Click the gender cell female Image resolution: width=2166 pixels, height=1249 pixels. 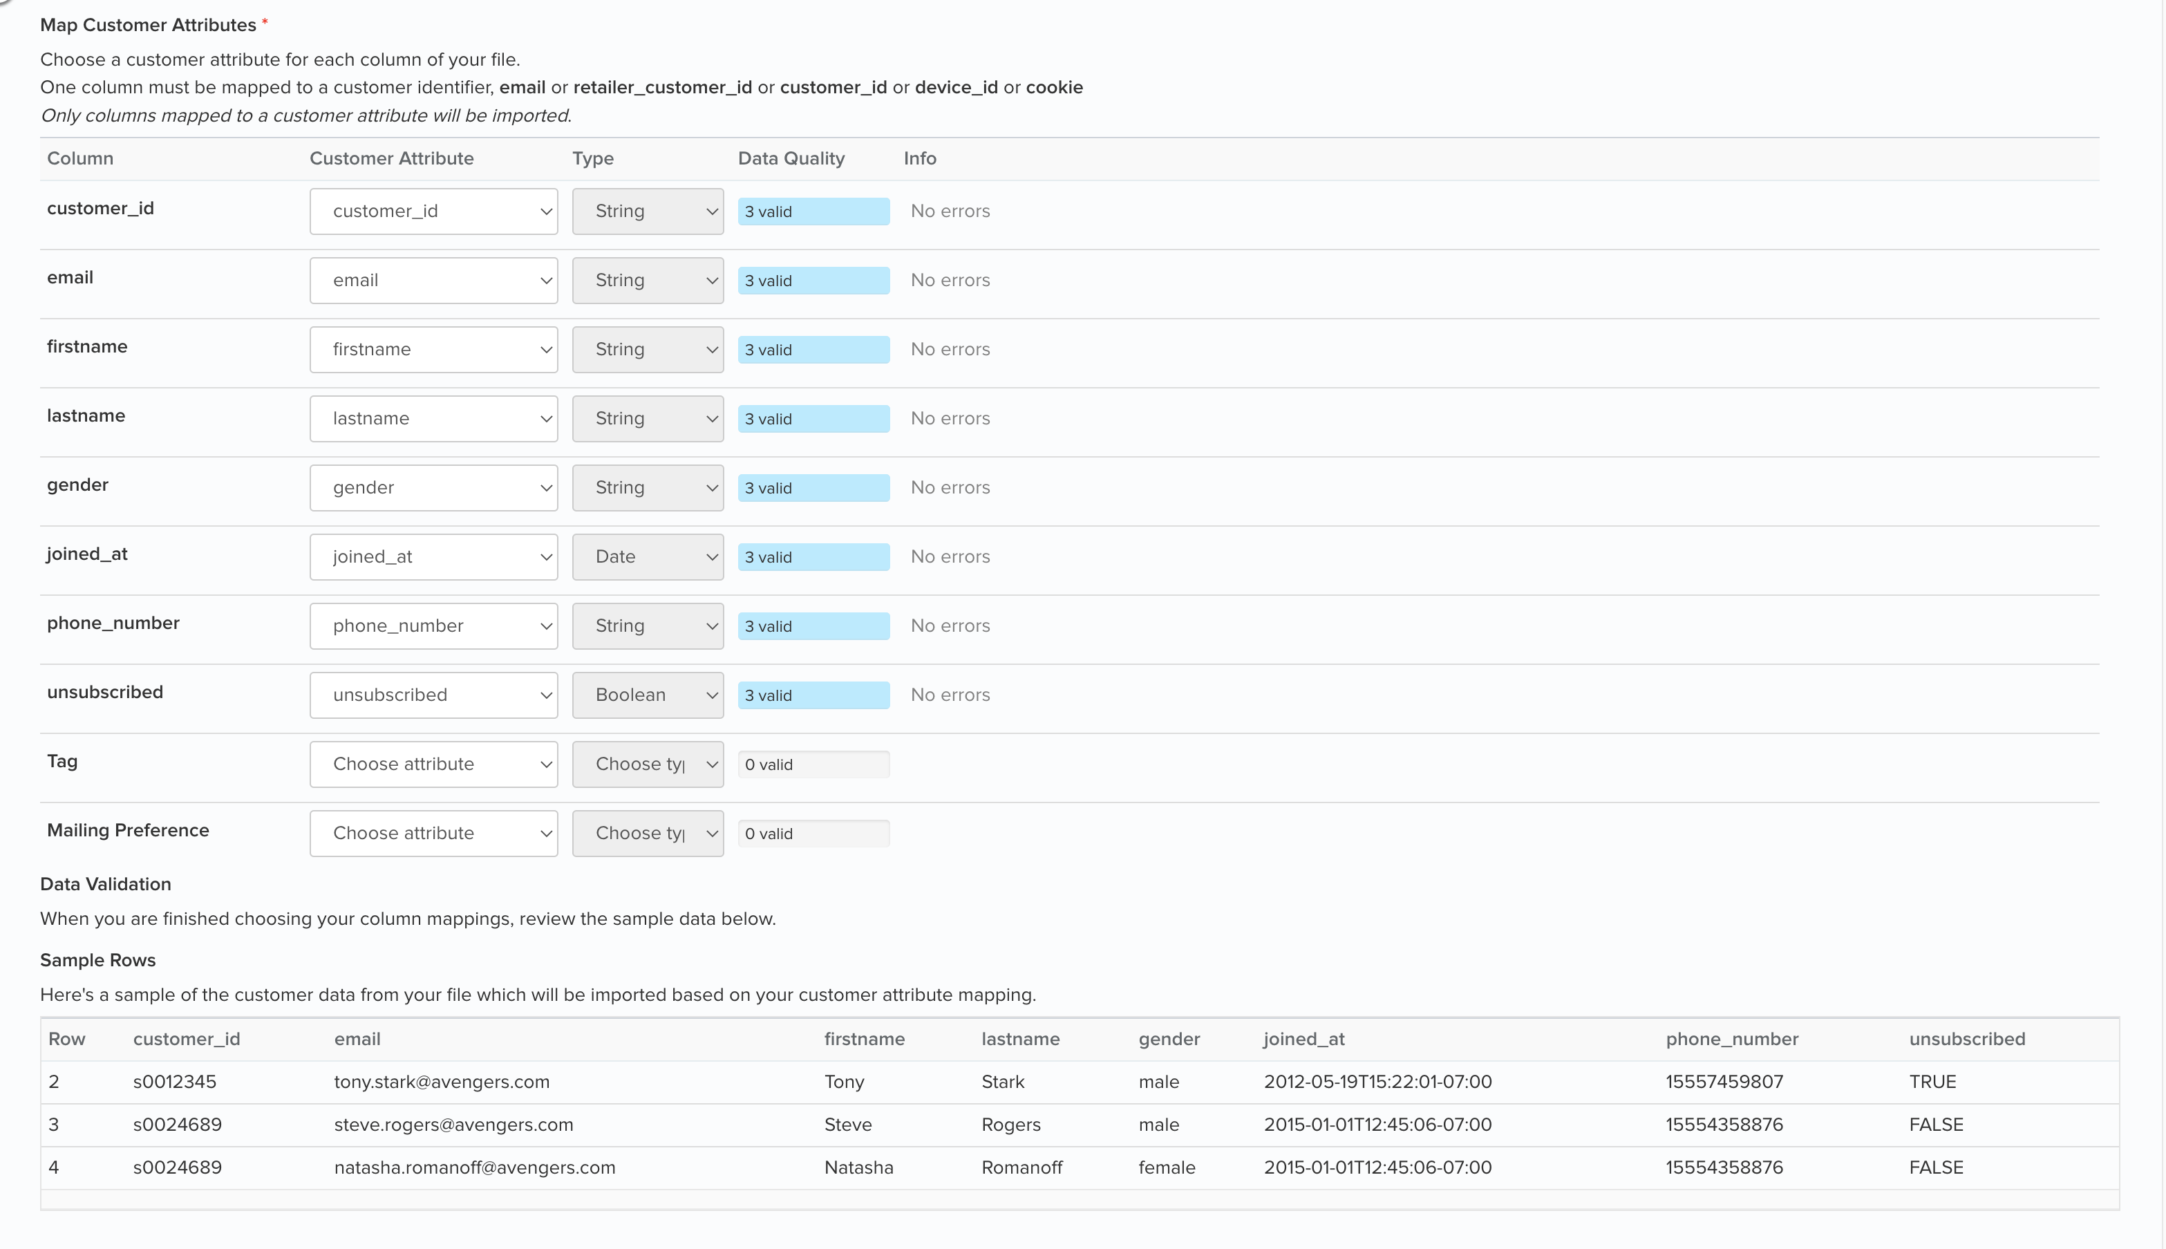(1167, 1167)
